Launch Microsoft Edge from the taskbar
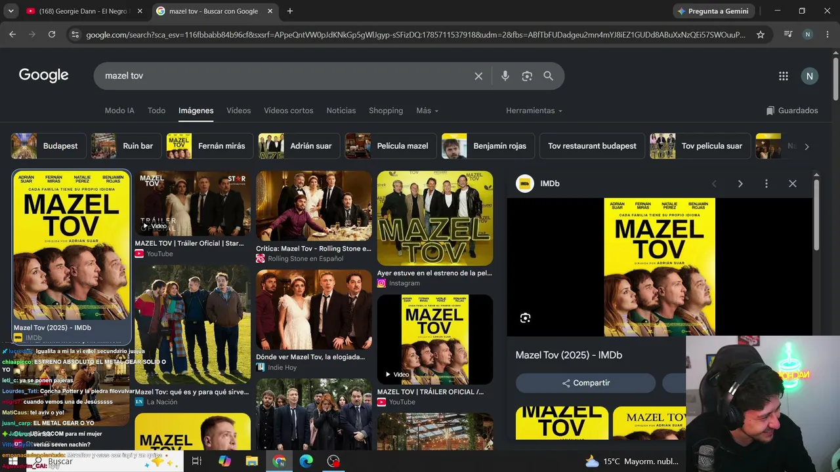This screenshot has width=840, height=472. tap(306, 462)
